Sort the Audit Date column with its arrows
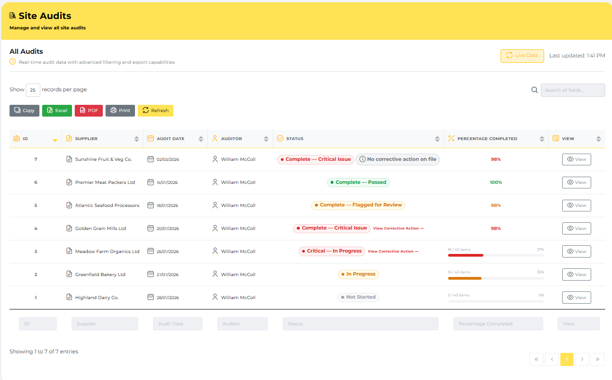 click(201, 139)
